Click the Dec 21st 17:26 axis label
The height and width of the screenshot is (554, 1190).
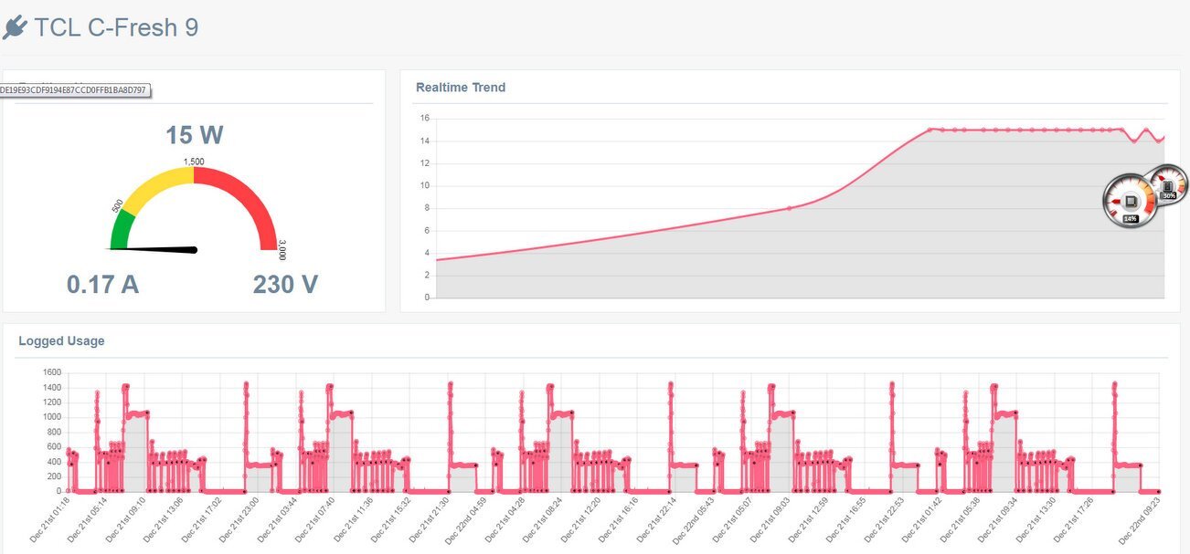pos(1071,519)
